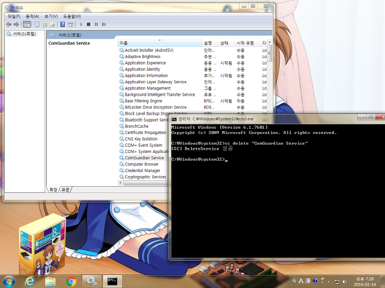Click inside the cmd.exe console area
The height and width of the screenshot is (288, 385).
277,191
